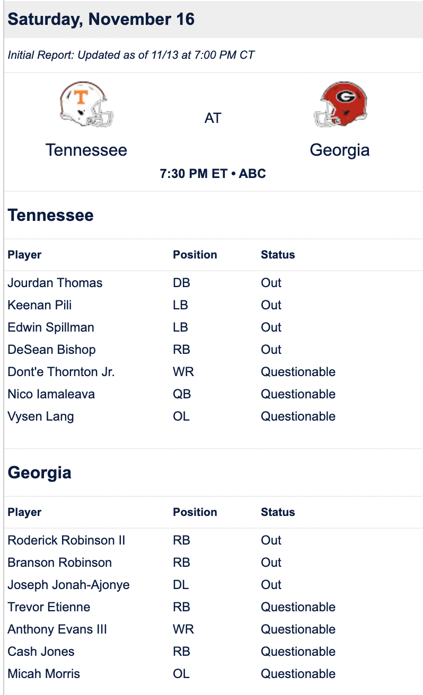Click Roderick Robinson II player name

66,540
